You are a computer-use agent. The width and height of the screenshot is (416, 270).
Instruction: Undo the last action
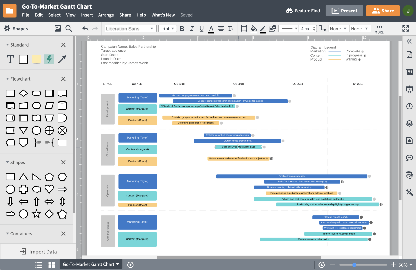click(85, 29)
